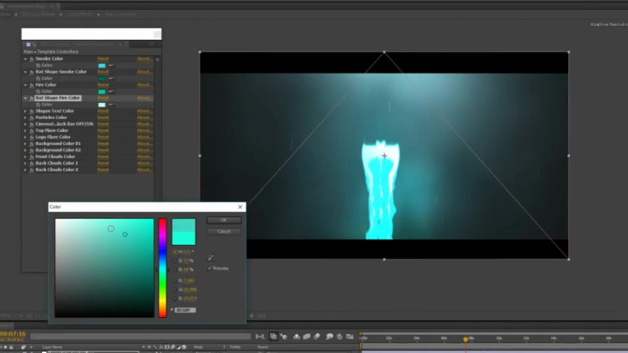The image size is (628, 353).
Task: Open the Bat Shape Smoke Color swatch
Action: (x=102, y=78)
